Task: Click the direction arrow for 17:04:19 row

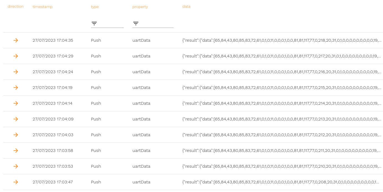Action: tap(16, 88)
